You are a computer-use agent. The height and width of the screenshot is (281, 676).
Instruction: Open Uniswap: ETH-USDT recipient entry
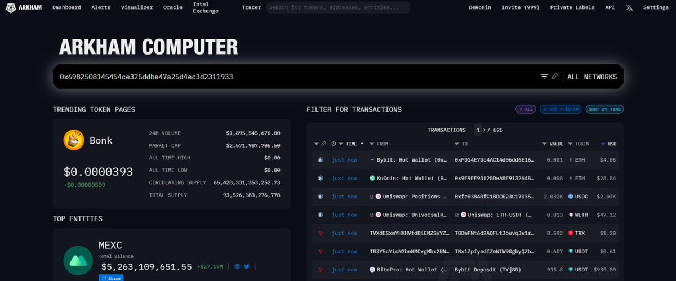tap(500, 215)
